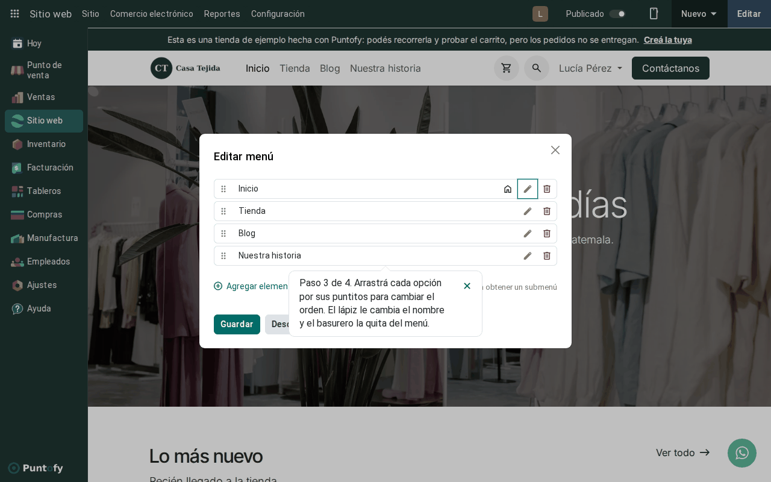Image resolution: width=771 pixels, height=482 pixels.
Task: Open the apps grid launcher icon
Action: (x=15, y=14)
